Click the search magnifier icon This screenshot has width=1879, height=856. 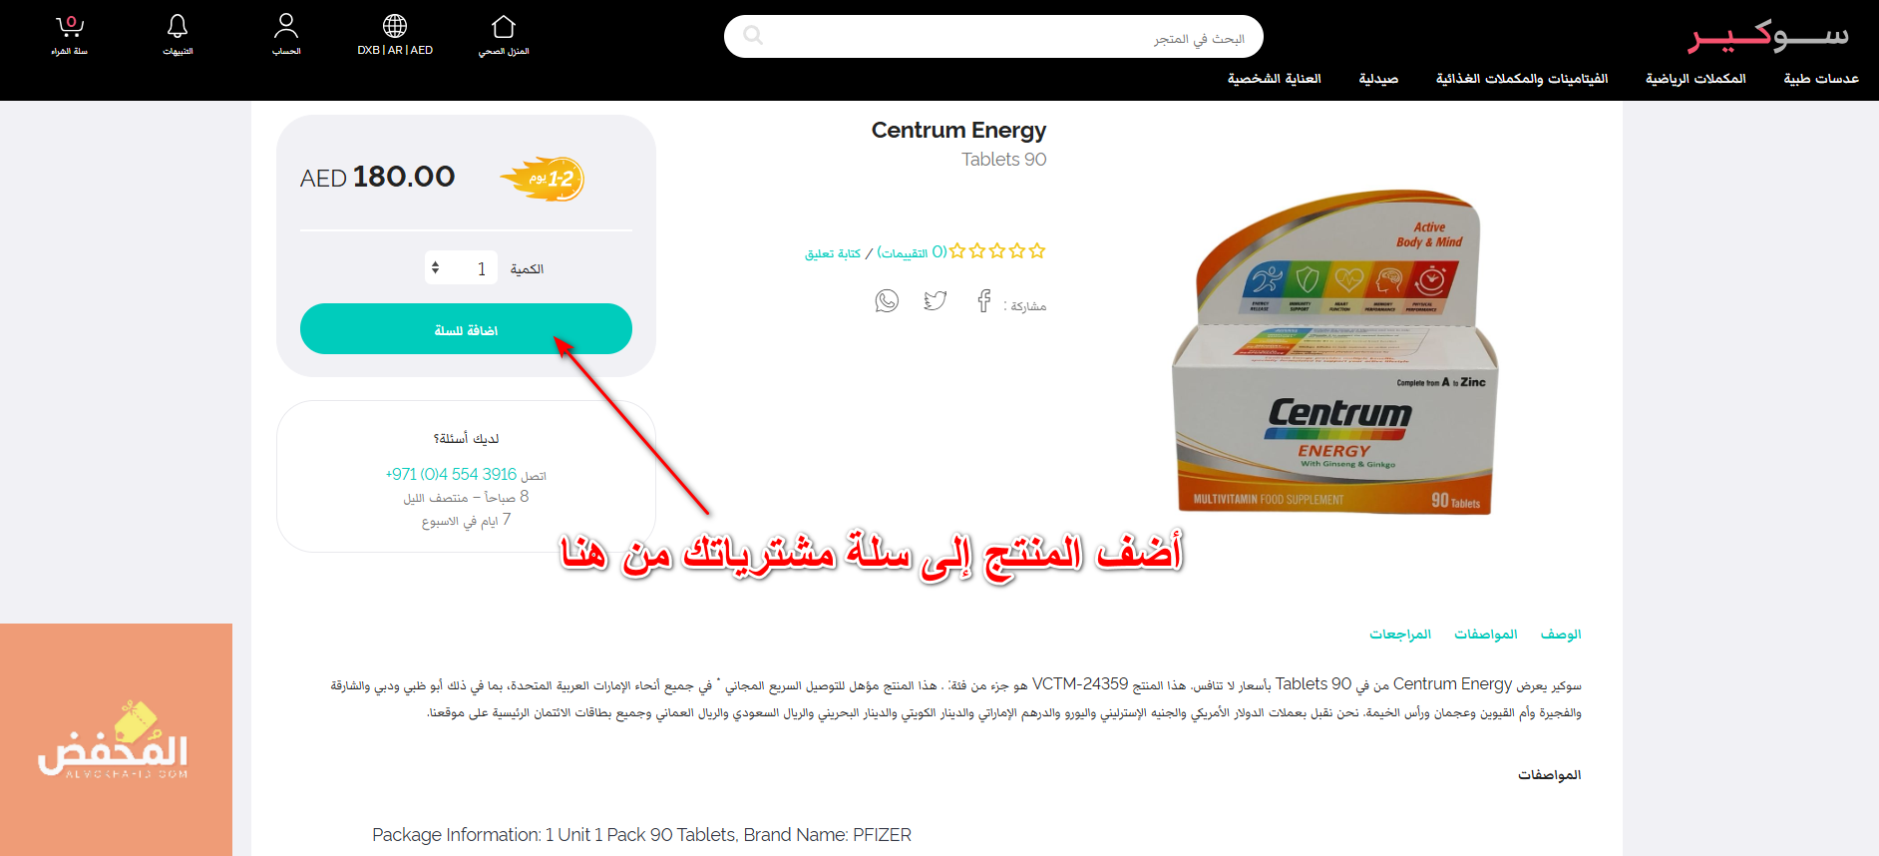753,36
